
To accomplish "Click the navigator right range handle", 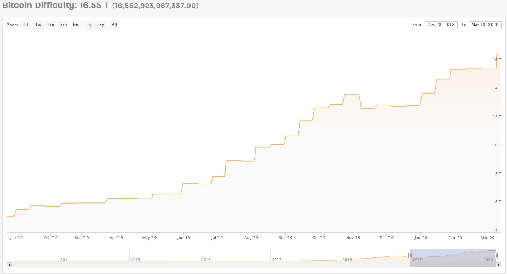I will coord(496,255).
